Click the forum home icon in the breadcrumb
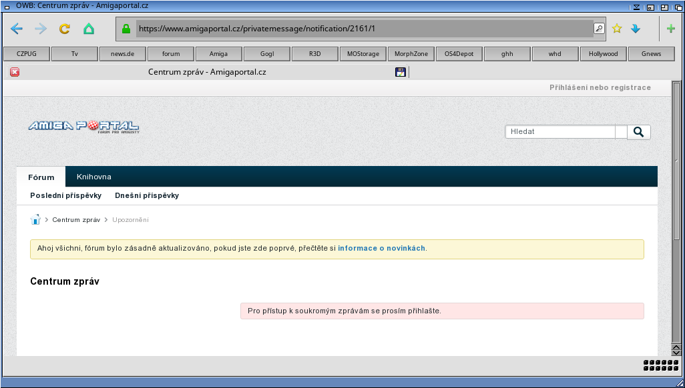This screenshot has height=388, width=685. click(35, 220)
